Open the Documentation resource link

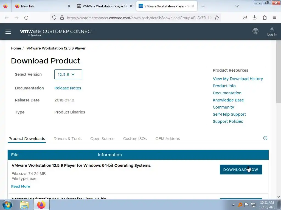227,93
